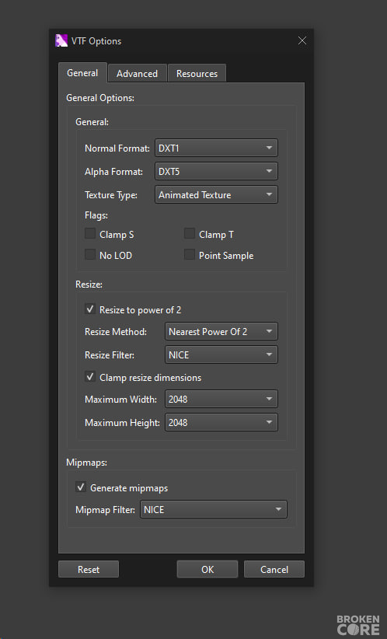
Task: Open the Resources tab
Action: click(197, 73)
